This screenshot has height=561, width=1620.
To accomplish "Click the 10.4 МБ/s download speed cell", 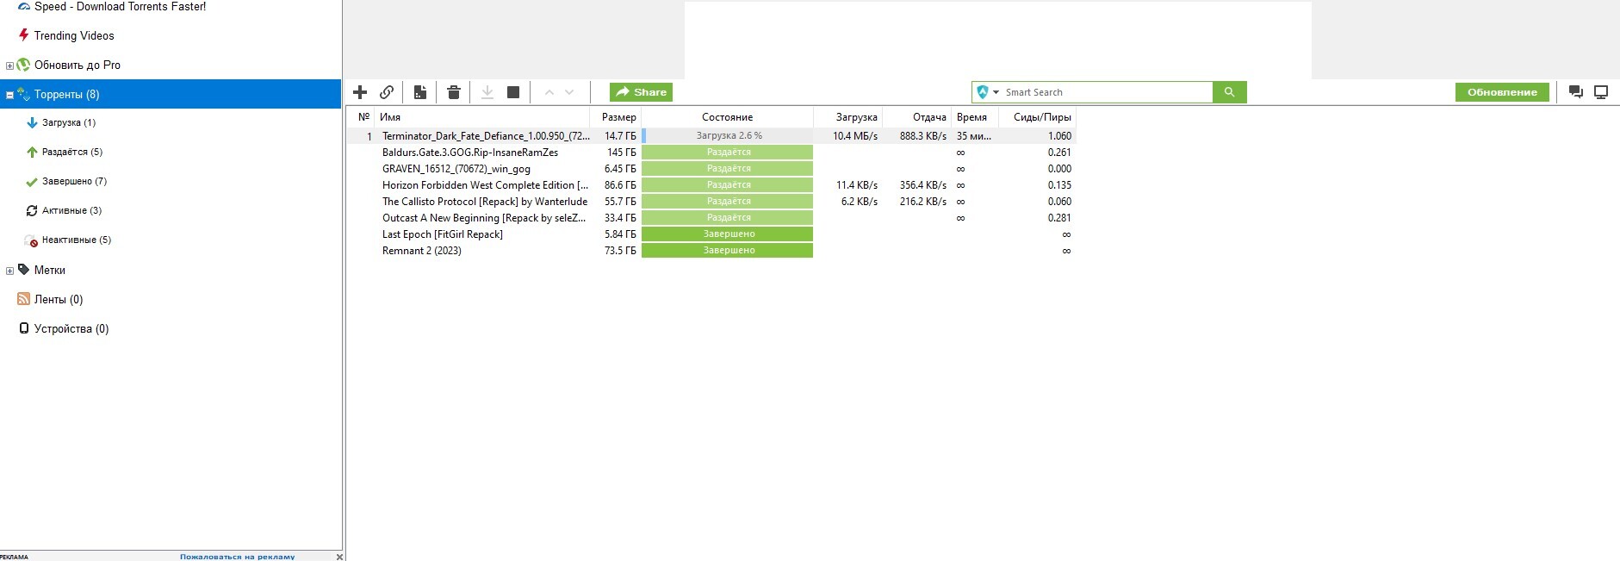I will coord(855,136).
